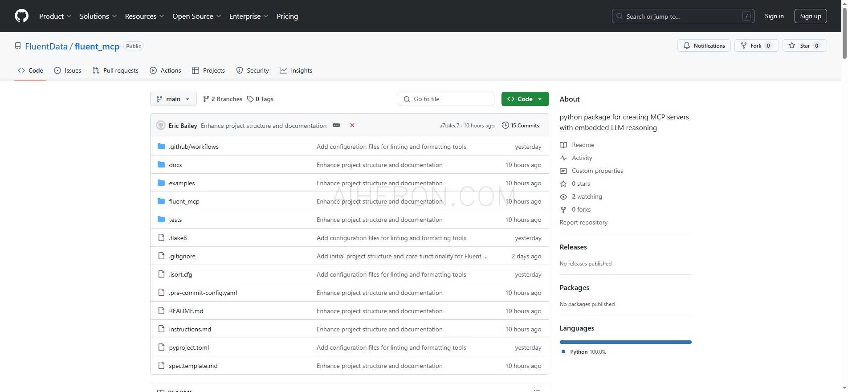Viewport: 848px width, 392px height.
Task: Click the Custom properties icon
Action: click(x=563, y=171)
